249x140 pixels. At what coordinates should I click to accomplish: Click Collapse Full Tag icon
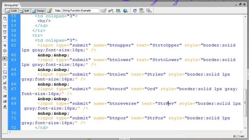[x=5, y=26]
